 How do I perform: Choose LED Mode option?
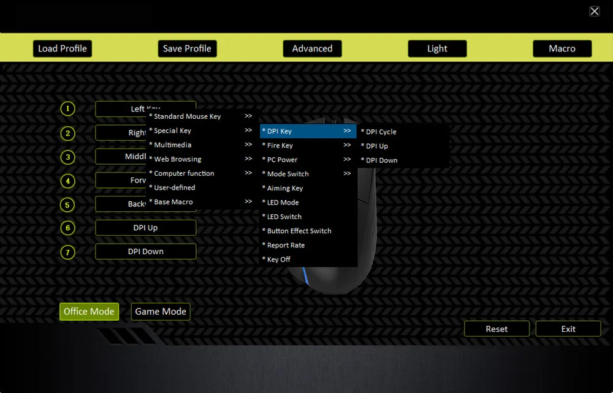pyautogui.click(x=308, y=202)
